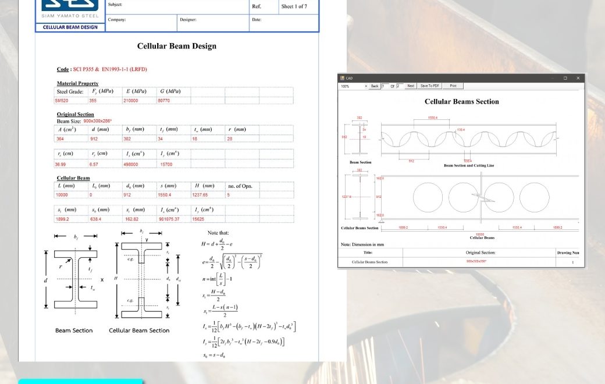605x384 pixels.
Task: Click the "CELLULAR BEAM DESIGN" header label
Action: [70, 27]
